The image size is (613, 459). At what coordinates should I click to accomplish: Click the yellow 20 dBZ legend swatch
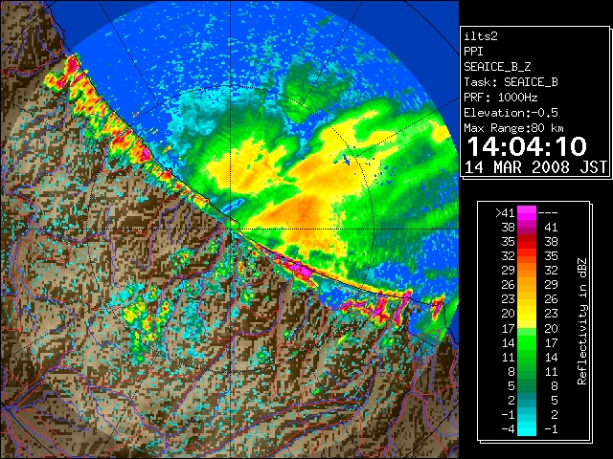click(527, 314)
